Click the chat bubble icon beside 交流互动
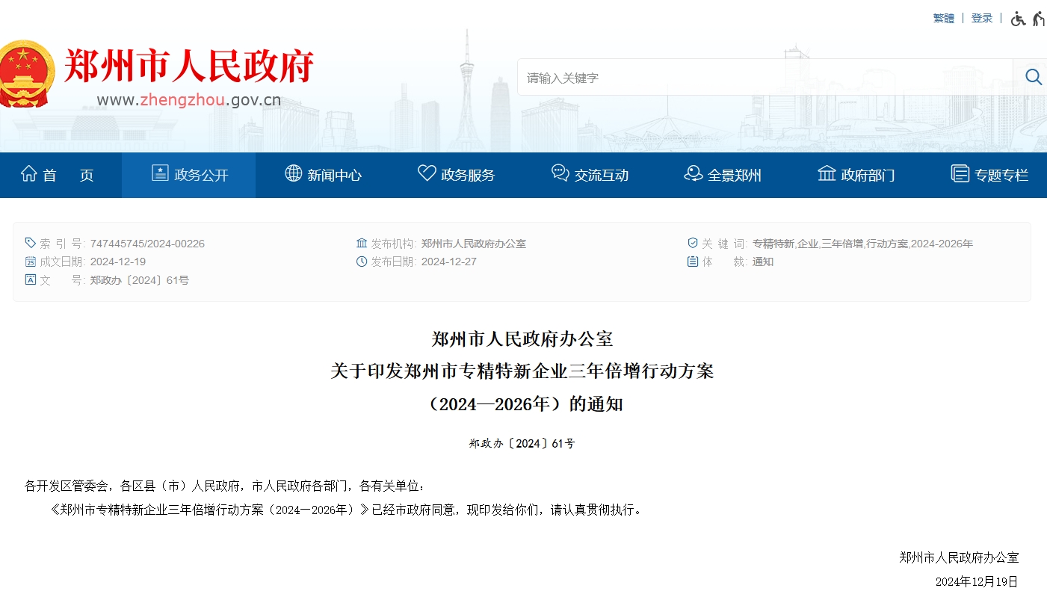1047x603 pixels. [x=559, y=173]
